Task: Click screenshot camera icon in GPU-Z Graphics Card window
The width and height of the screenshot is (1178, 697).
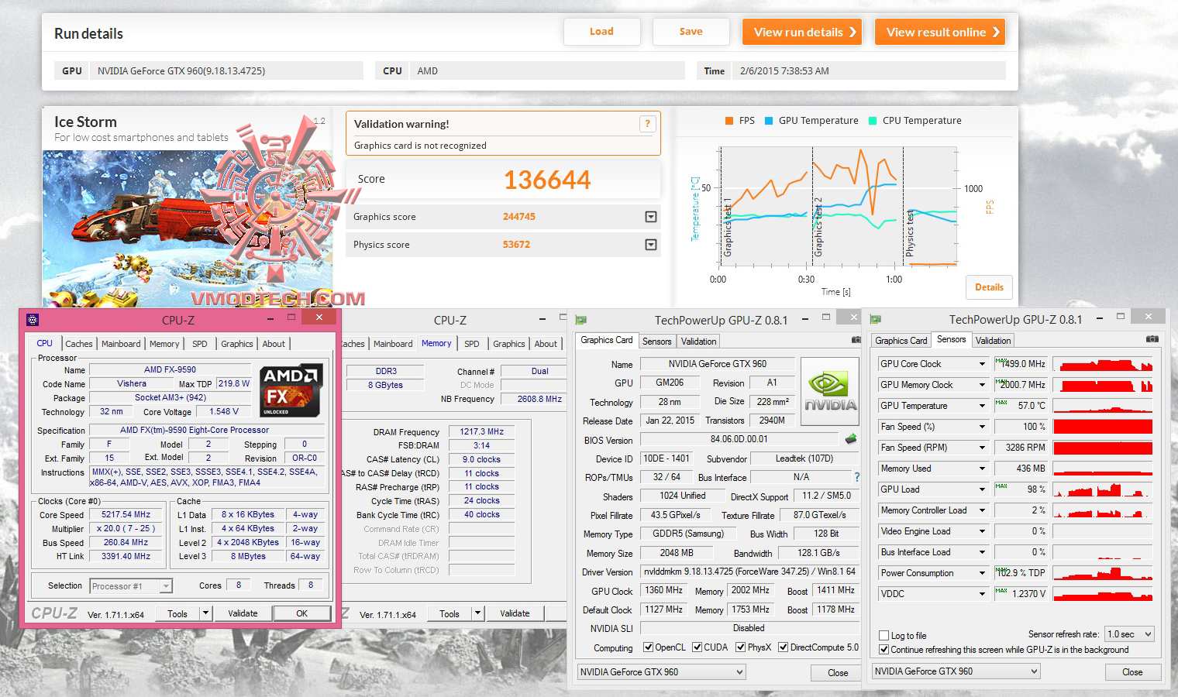Action: click(x=856, y=340)
